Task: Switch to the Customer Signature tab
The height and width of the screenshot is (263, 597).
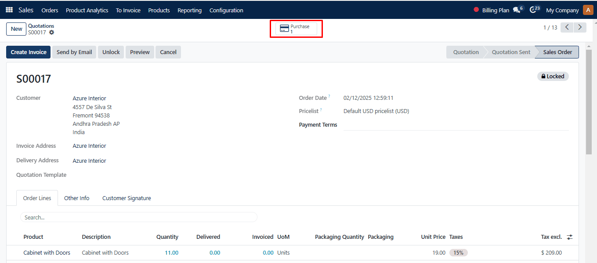Action: pos(127,198)
